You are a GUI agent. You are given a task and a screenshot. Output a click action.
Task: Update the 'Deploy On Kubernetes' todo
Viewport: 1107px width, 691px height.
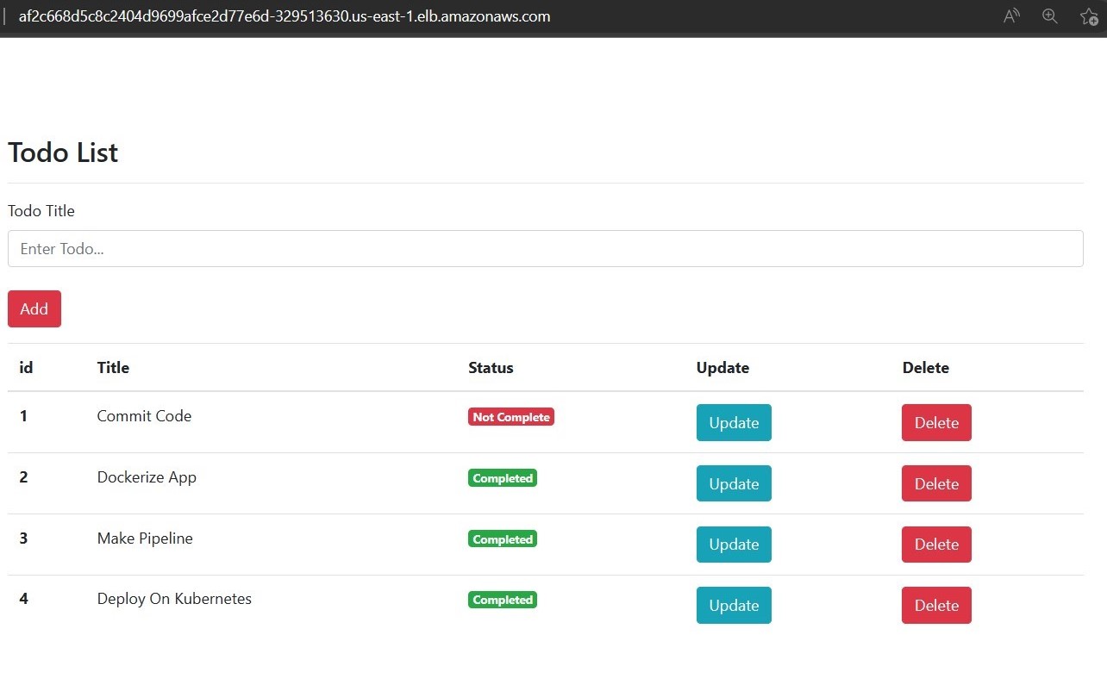click(733, 605)
